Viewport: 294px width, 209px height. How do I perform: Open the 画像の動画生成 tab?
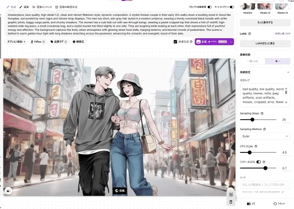(66, 7)
